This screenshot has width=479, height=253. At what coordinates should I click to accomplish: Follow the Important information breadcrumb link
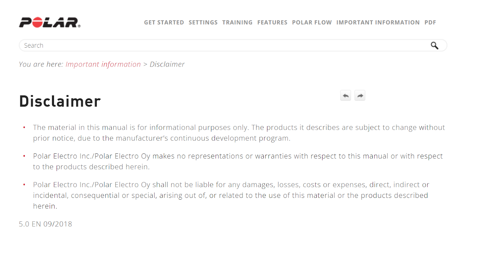(103, 64)
